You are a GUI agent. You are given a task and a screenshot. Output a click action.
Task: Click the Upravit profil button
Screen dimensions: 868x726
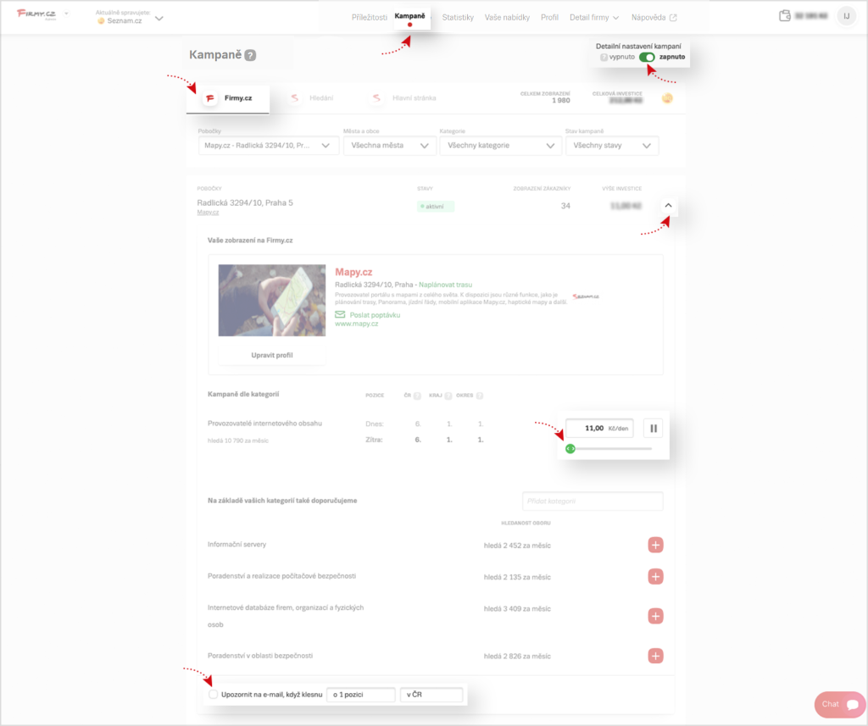coord(272,355)
